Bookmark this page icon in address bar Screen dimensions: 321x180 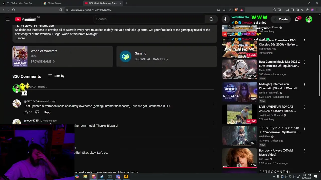[x=60, y=10]
